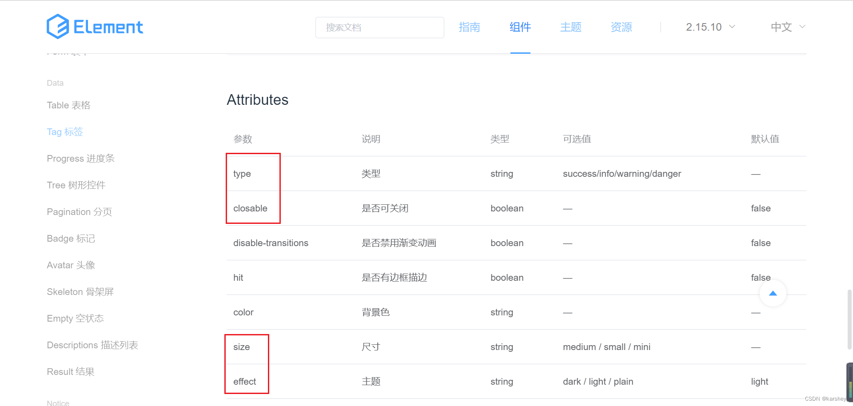Image resolution: width=853 pixels, height=406 pixels.
Task: Click the 是否禁用渐变动画 description cell
Action: (399, 243)
